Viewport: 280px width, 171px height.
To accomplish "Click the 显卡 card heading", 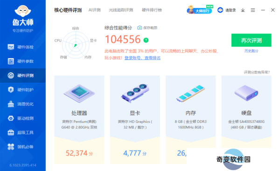I will (135, 113).
